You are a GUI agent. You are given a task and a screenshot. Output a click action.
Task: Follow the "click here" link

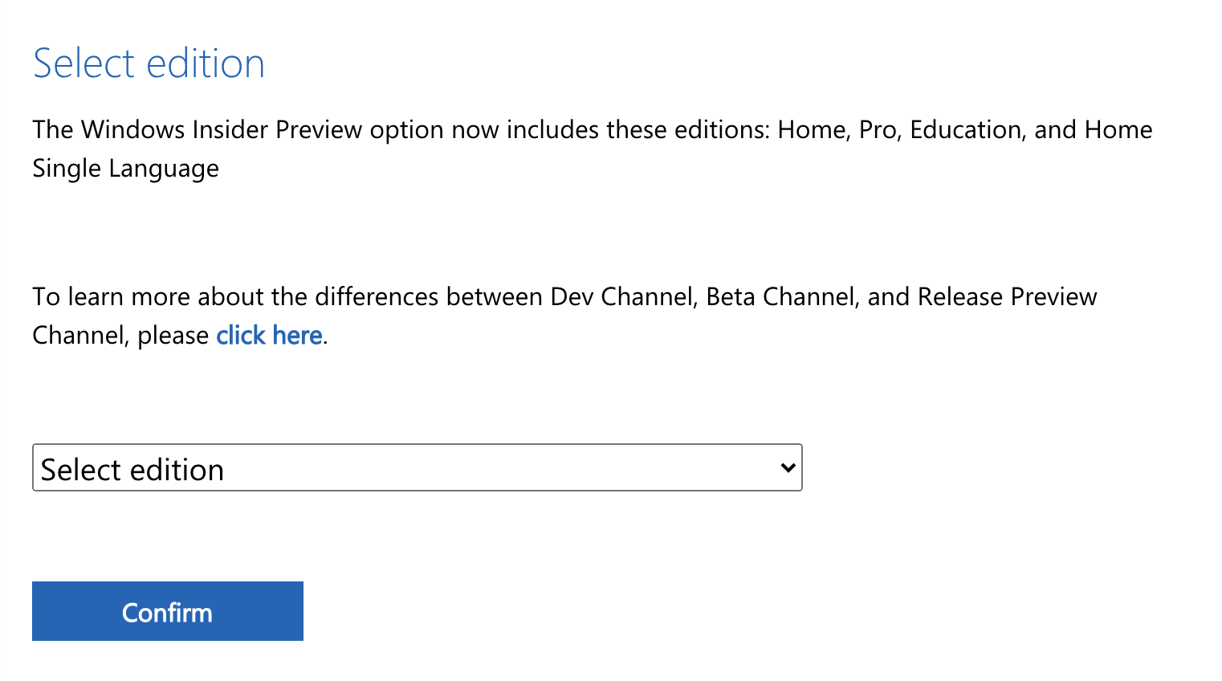pos(269,335)
